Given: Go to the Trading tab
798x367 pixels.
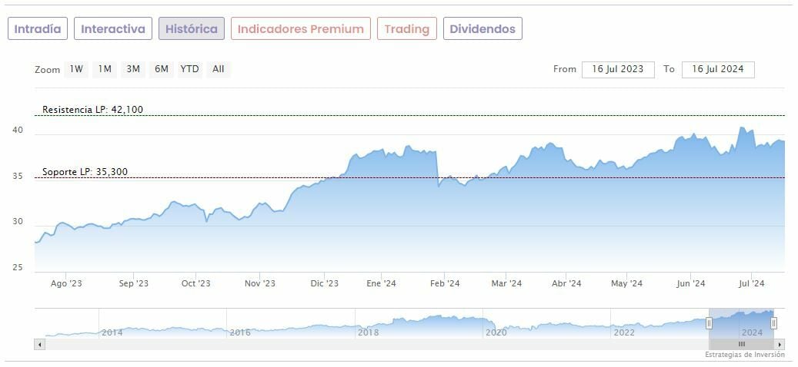Looking at the screenshot, I should (406, 29).
